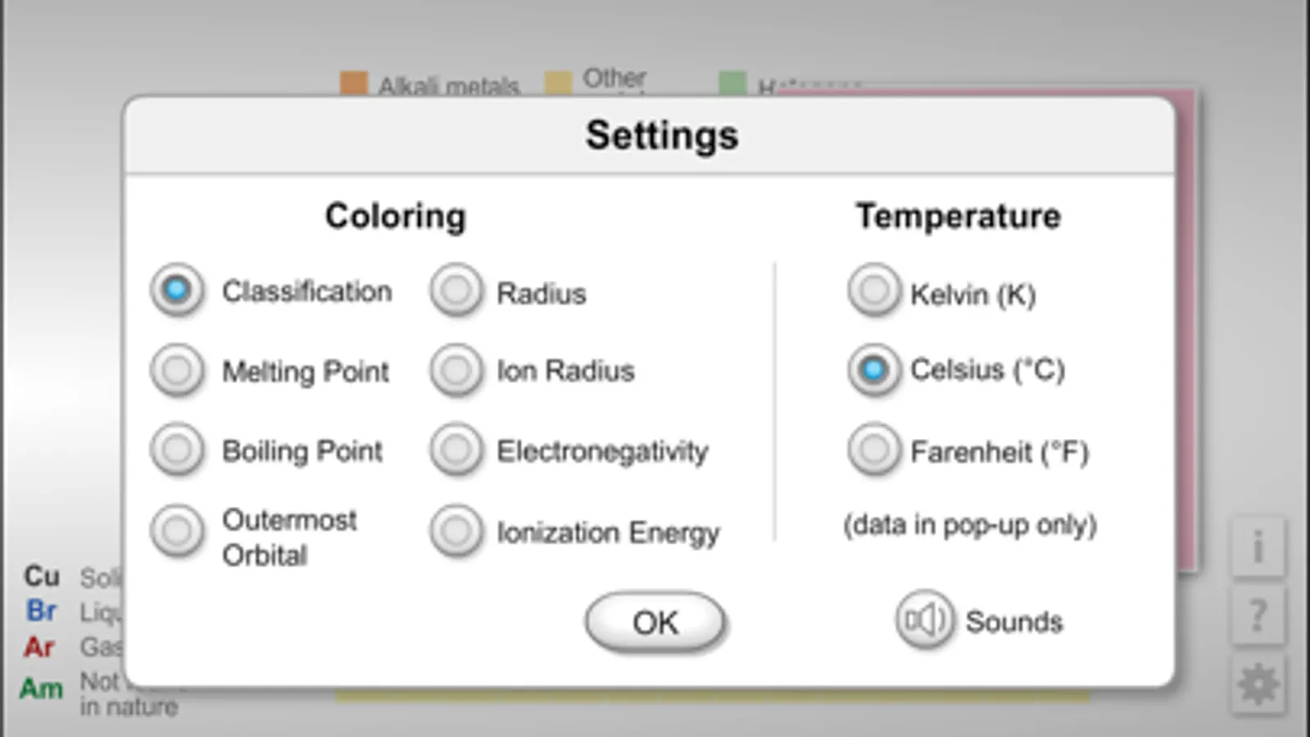Choose Ion Radius radio button
This screenshot has height=737, width=1310.
click(x=456, y=370)
